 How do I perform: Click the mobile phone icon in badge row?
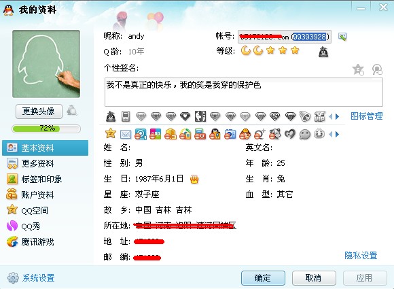pos(126,116)
